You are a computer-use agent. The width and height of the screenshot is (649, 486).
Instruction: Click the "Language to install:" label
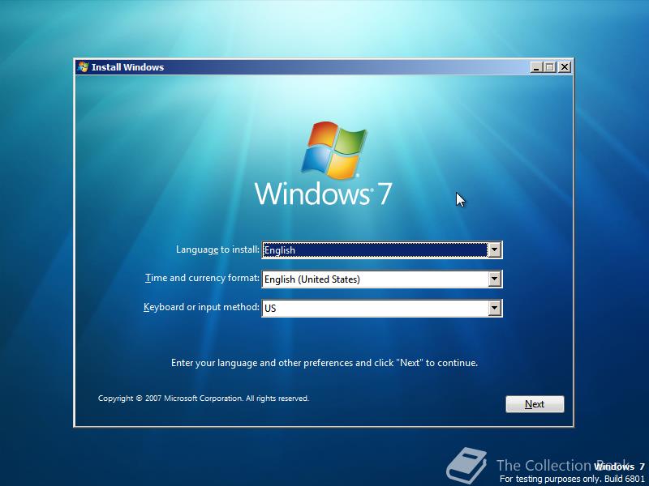coord(217,249)
